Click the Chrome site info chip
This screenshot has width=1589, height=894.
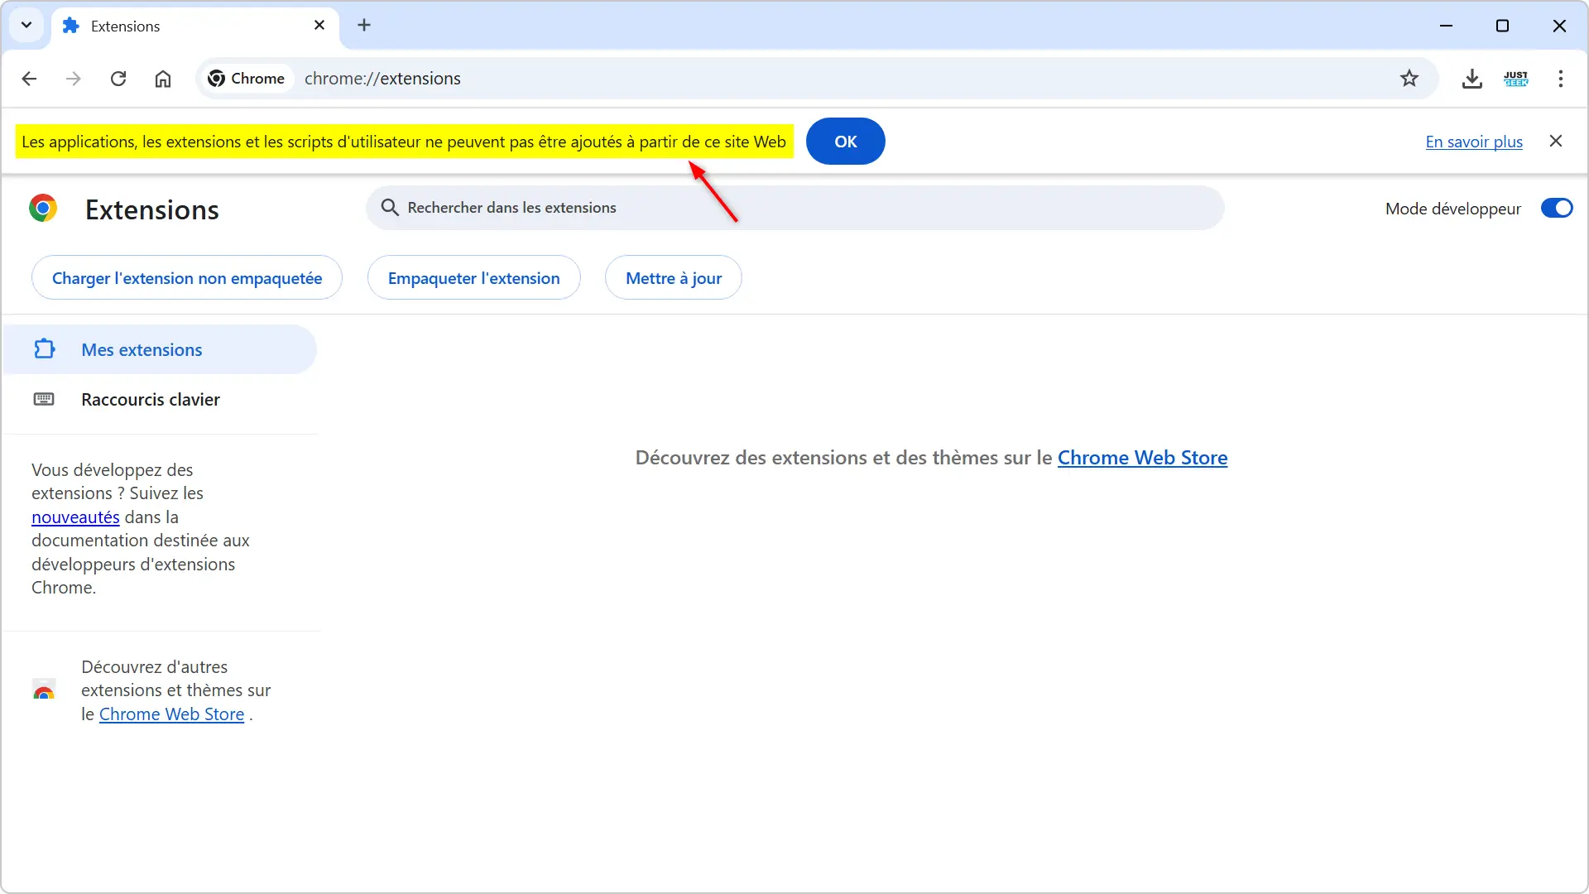(x=247, y=79)
